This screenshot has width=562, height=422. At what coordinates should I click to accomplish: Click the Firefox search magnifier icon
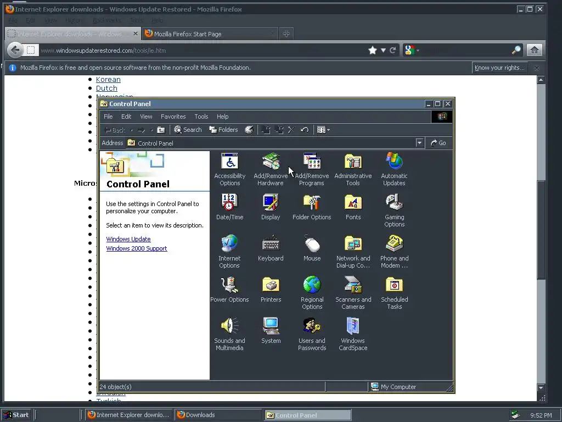tap(516, 50)
